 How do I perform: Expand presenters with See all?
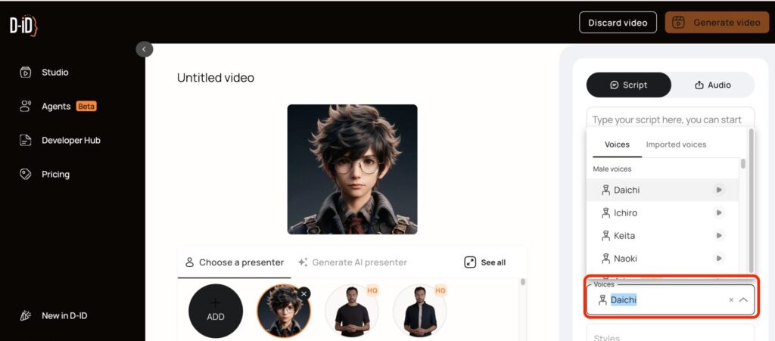(485, 262)
